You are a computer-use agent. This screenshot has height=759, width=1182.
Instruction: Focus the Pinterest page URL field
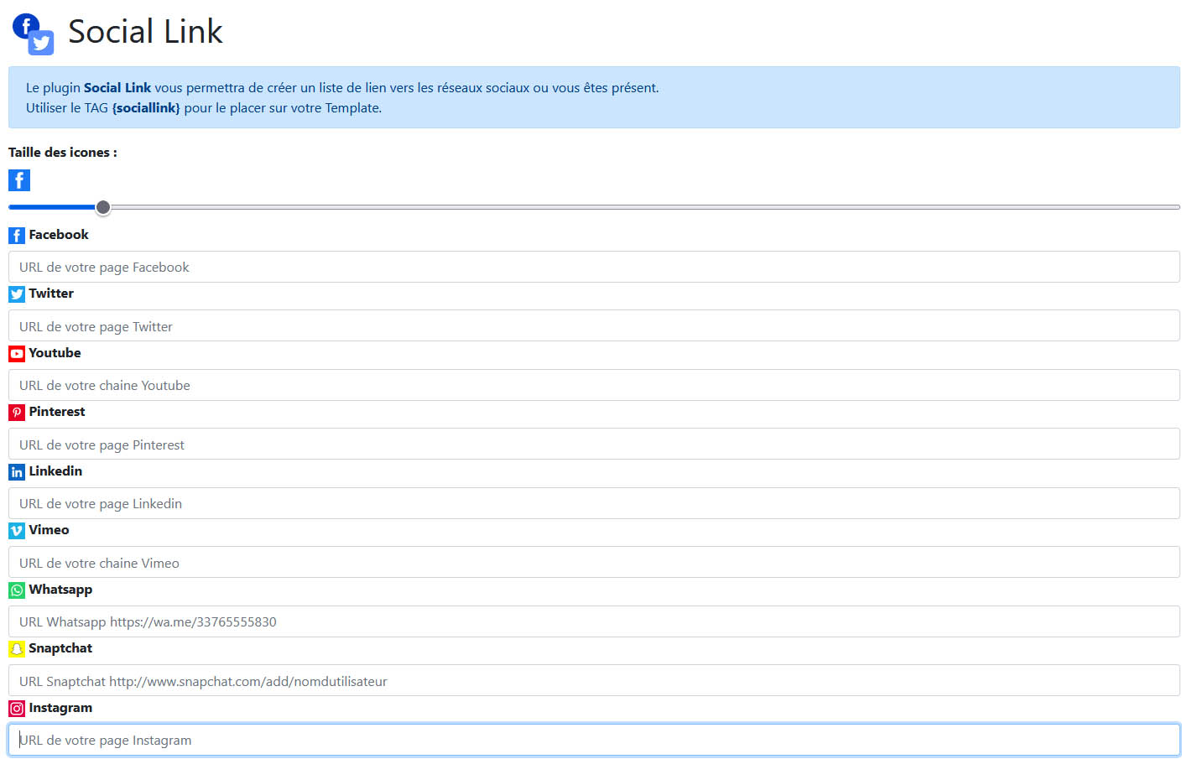click(x=594, y=444)
